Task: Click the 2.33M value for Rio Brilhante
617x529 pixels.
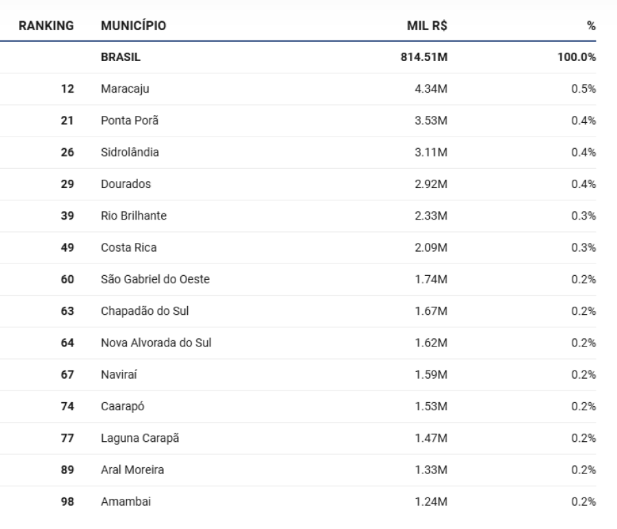Action: (x=431, y=216)
